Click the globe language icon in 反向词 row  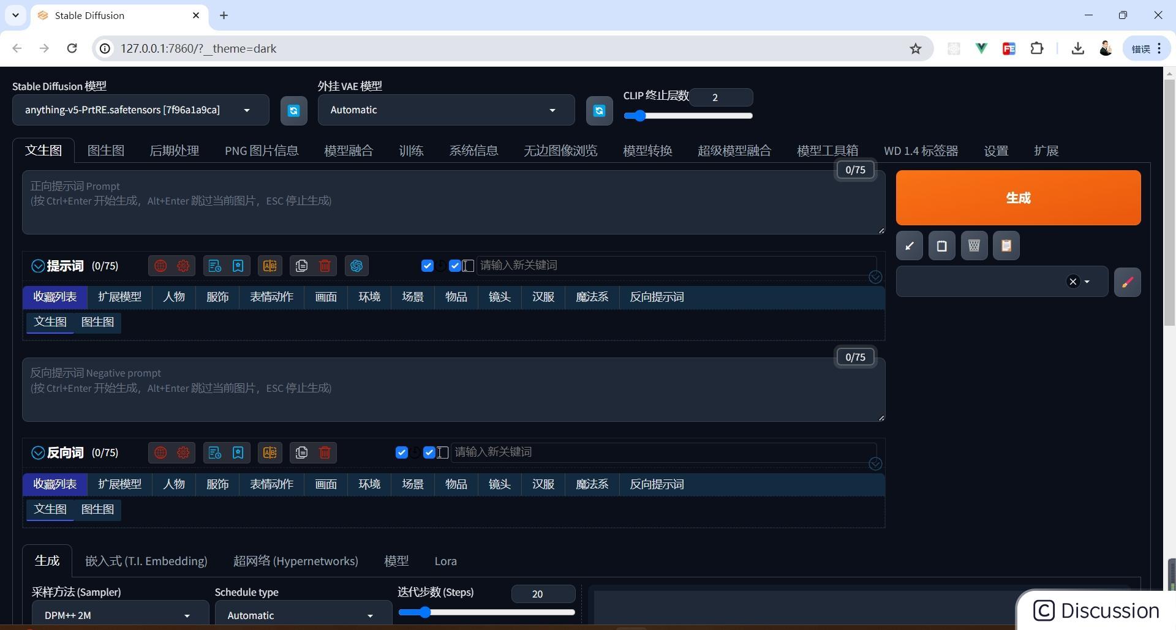pyautogui.click(x=160, y=452)
